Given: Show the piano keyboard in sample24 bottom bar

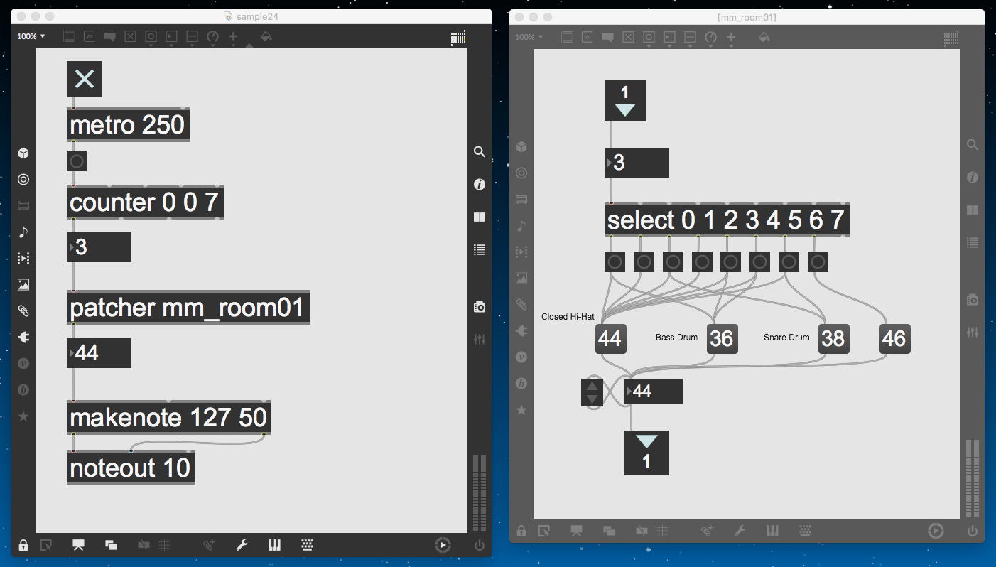Looking at the screenshot, I should pyautogui.click(x=274, y=545).
